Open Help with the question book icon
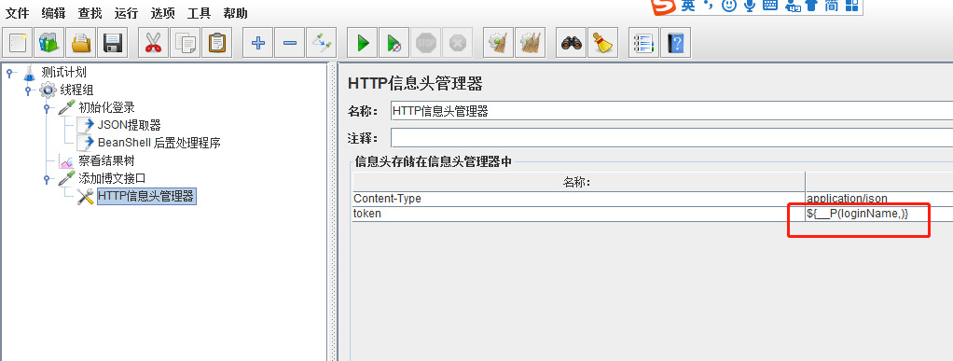Screen dimensions: 953x361 click(675, 43)
